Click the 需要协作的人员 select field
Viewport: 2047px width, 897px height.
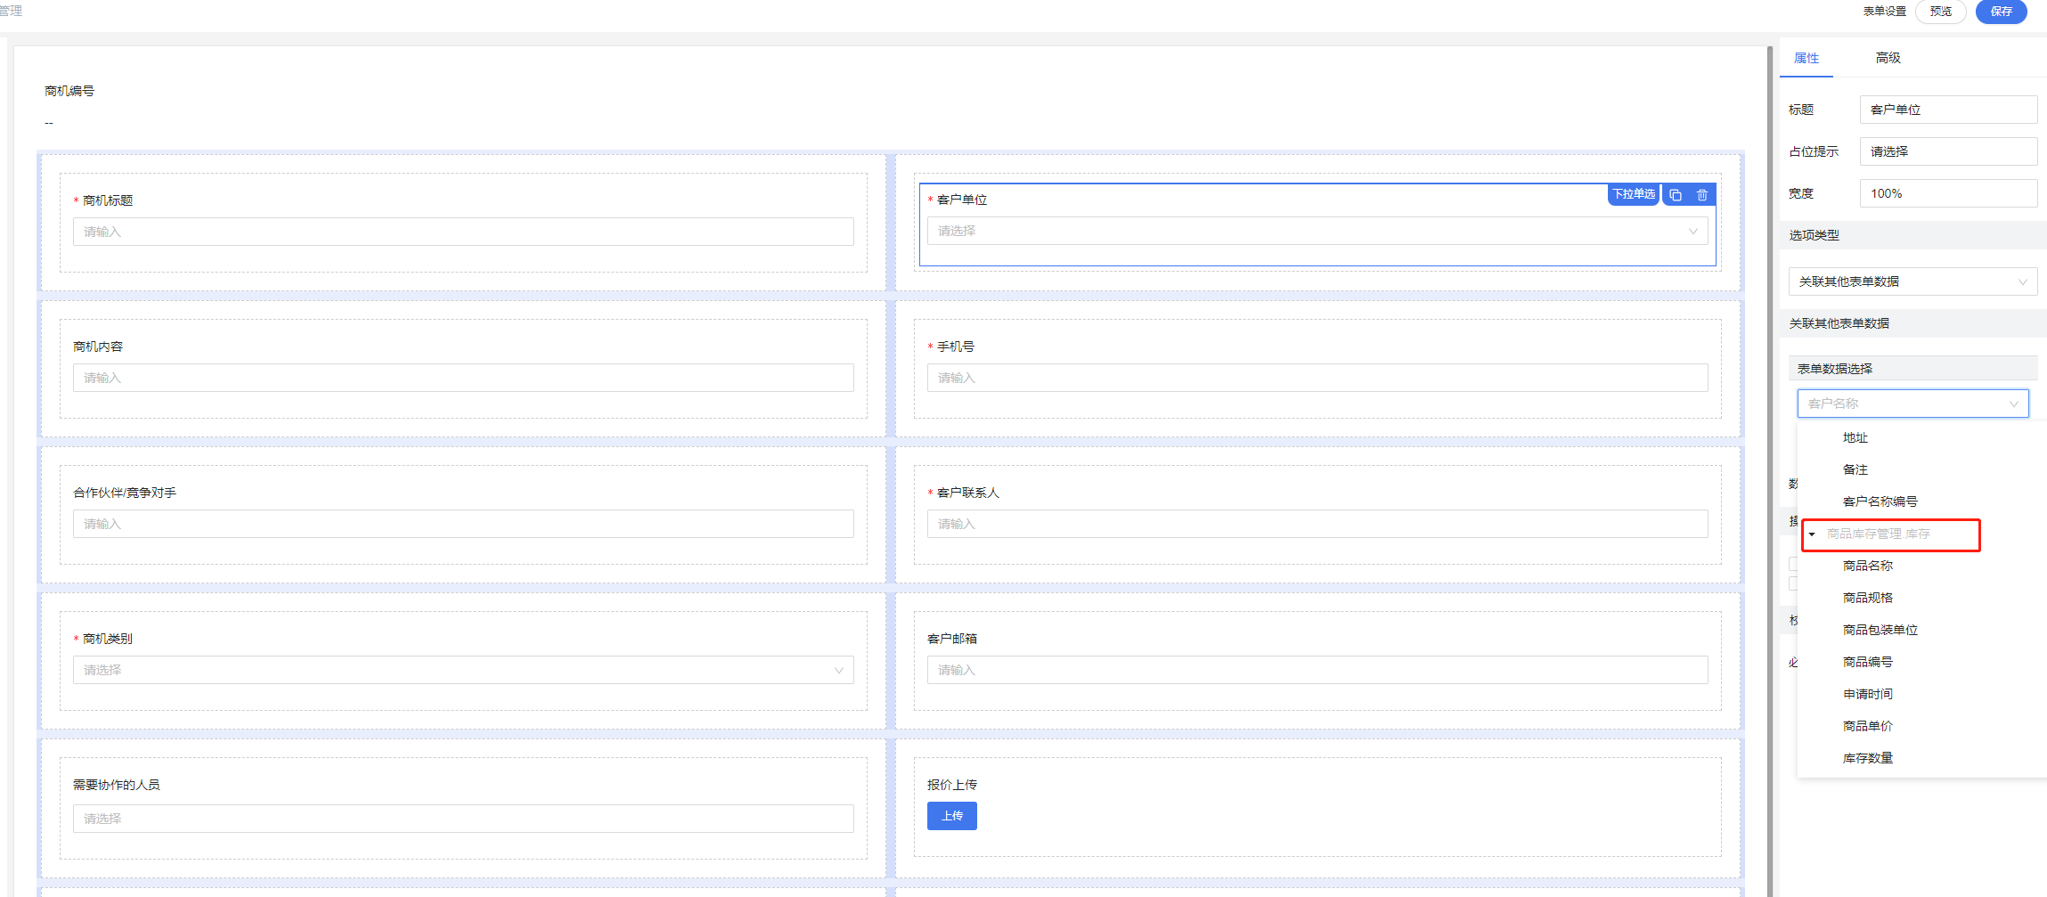tap(463, 819)
